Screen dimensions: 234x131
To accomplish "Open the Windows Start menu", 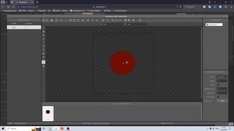I will (3, 128).
